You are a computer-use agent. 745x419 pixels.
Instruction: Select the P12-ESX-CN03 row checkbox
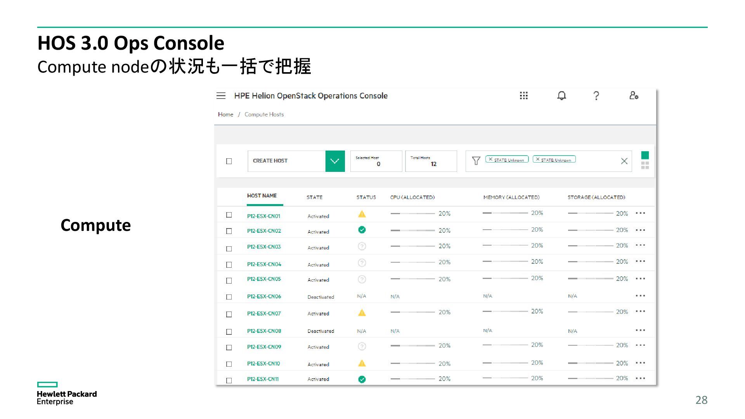[x=229, y=249]
